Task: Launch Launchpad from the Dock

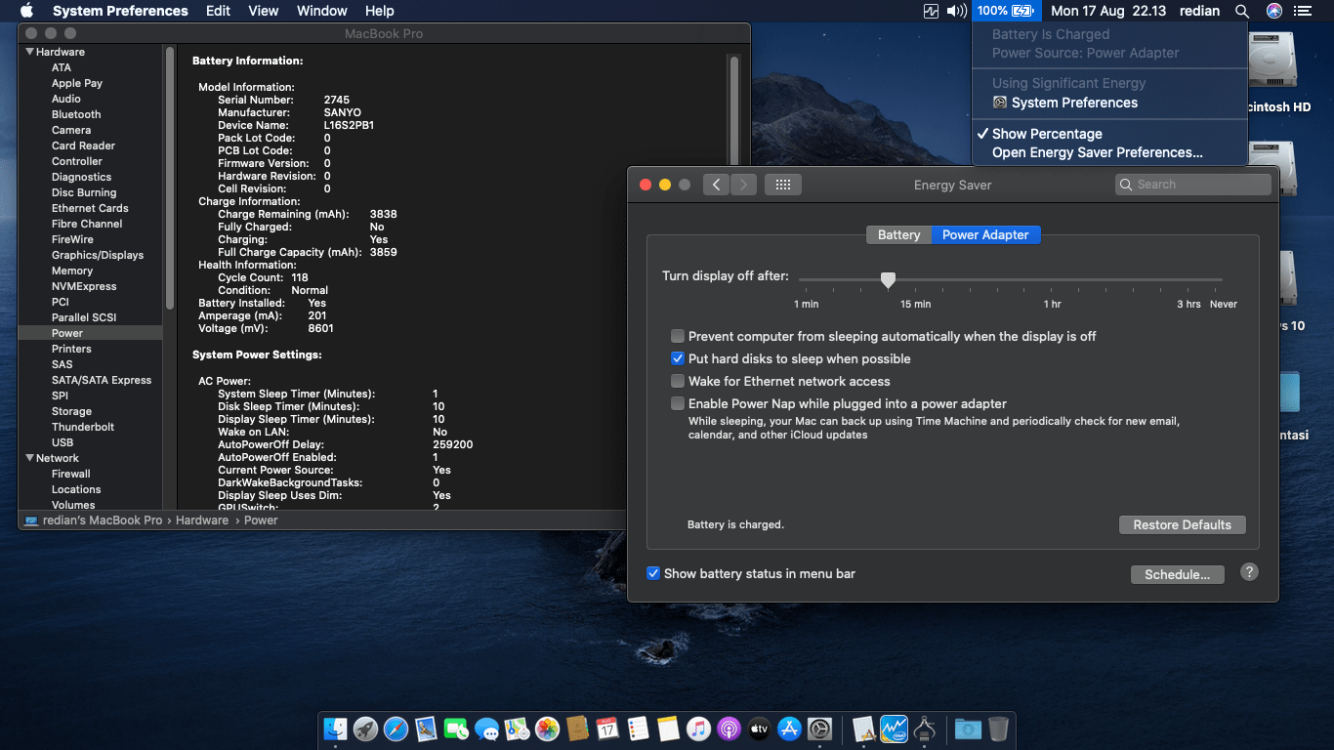Action: 365,729
